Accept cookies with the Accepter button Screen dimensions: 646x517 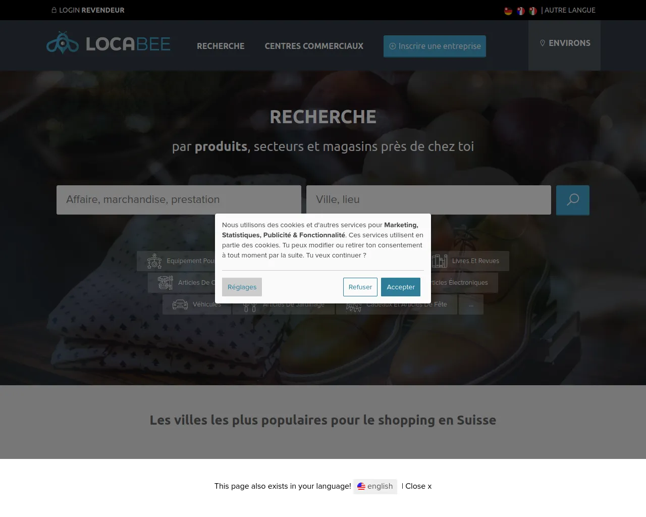401,287
